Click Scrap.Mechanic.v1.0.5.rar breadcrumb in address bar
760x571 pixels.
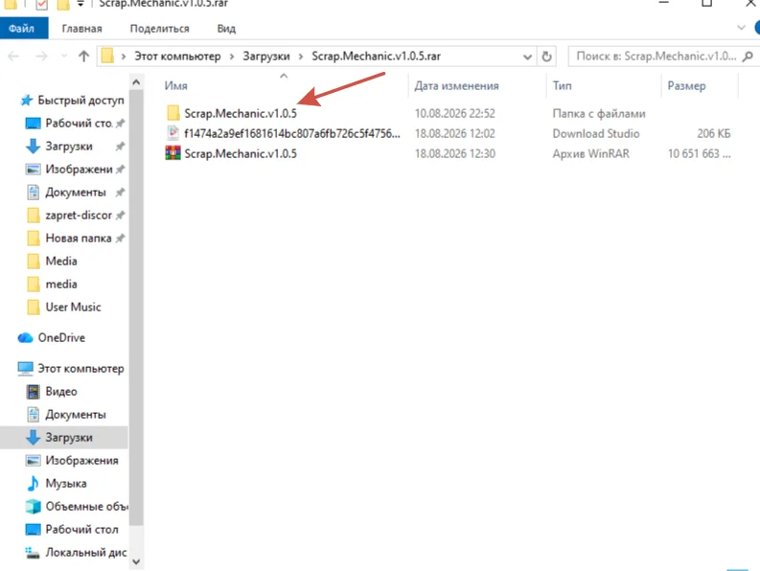(x=376, y=57)
